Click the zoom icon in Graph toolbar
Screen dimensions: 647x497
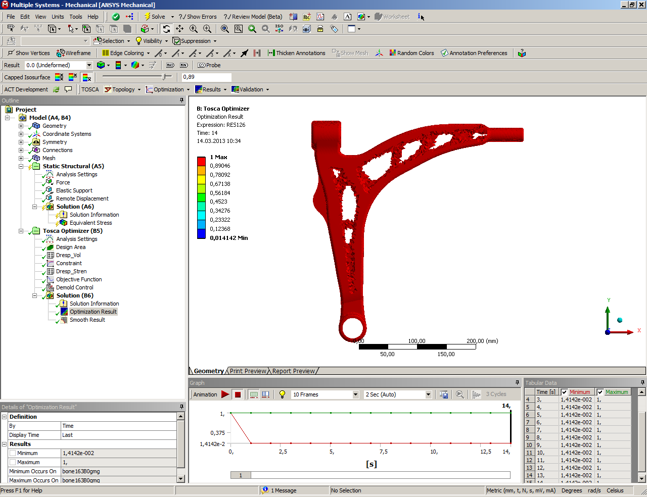[x=460, y=394]
